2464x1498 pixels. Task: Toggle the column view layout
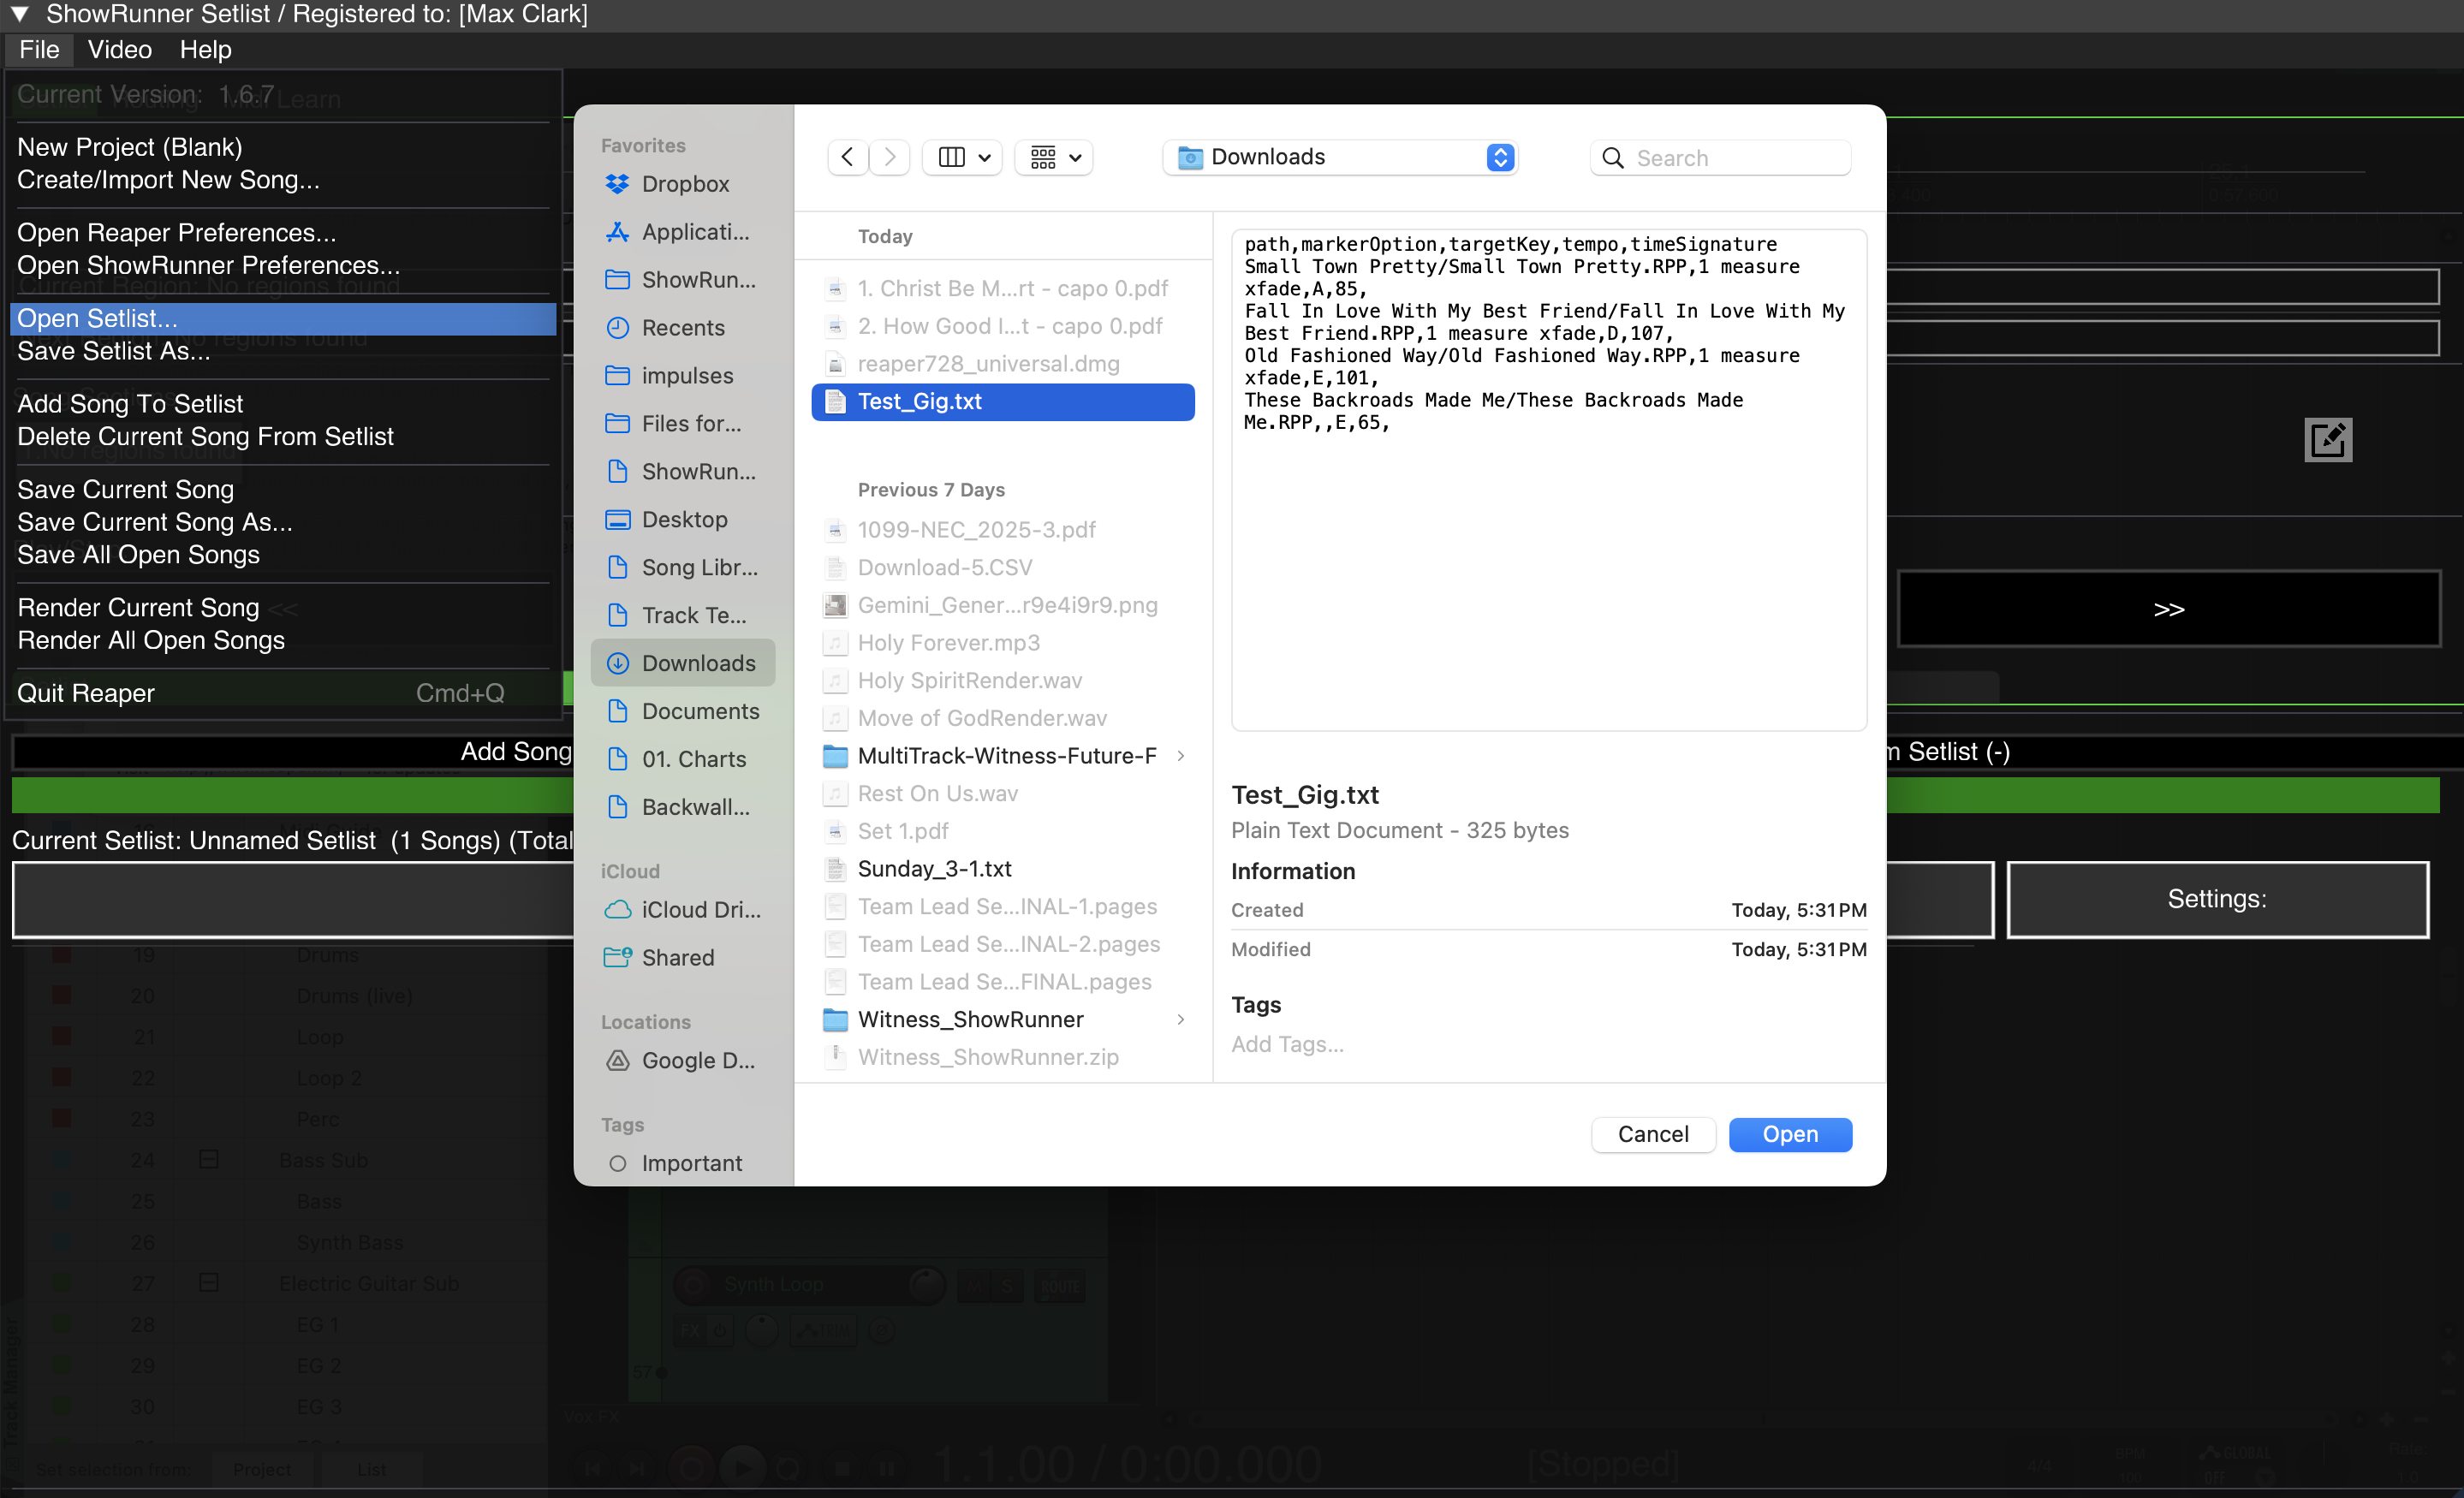(960, 157)
